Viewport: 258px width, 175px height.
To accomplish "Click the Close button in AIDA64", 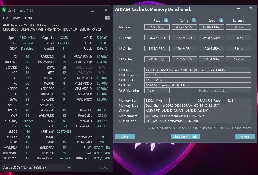I will [x=245, y=136].
